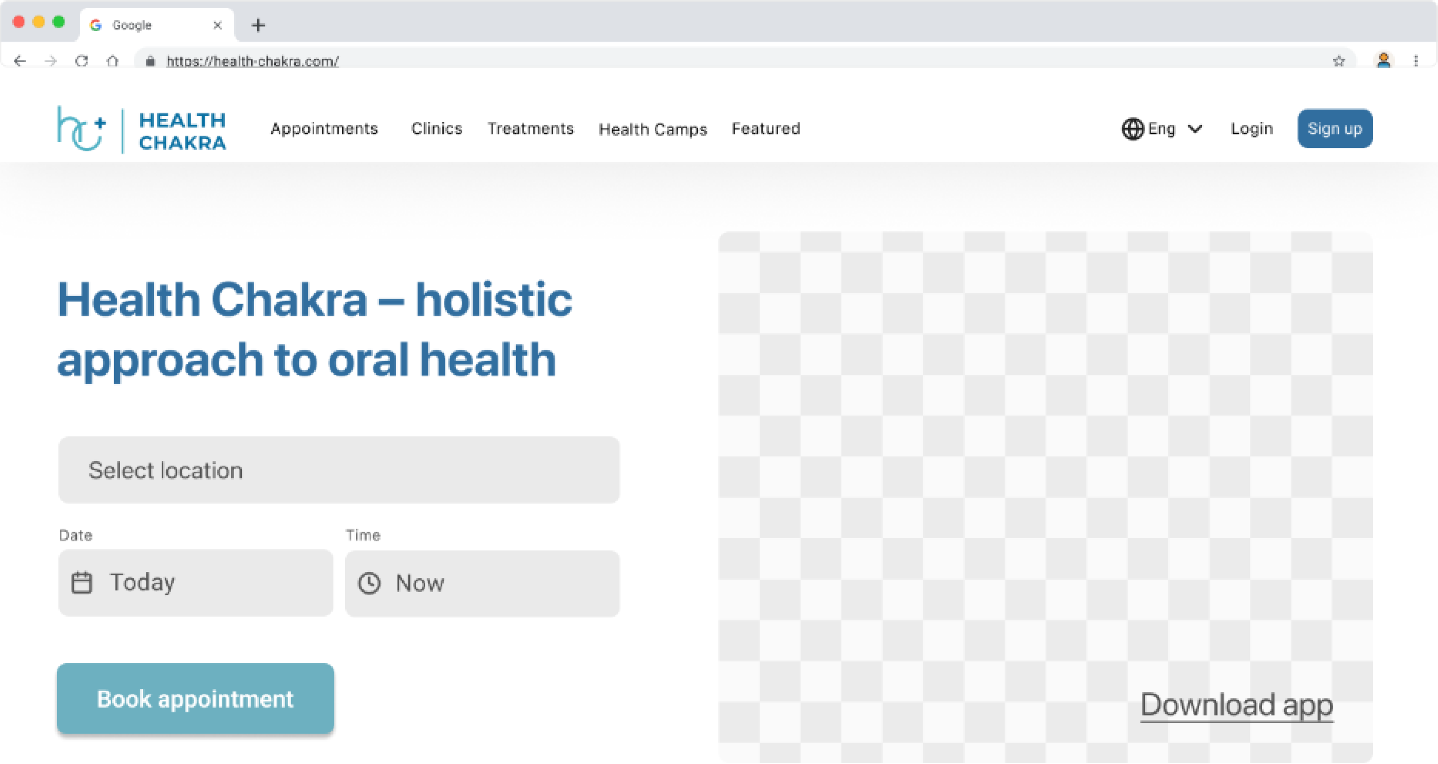This screenshot has width=1438, height=764.
Task: Expand the Eng language dropdown chevron
Action: pos(1195,129)
